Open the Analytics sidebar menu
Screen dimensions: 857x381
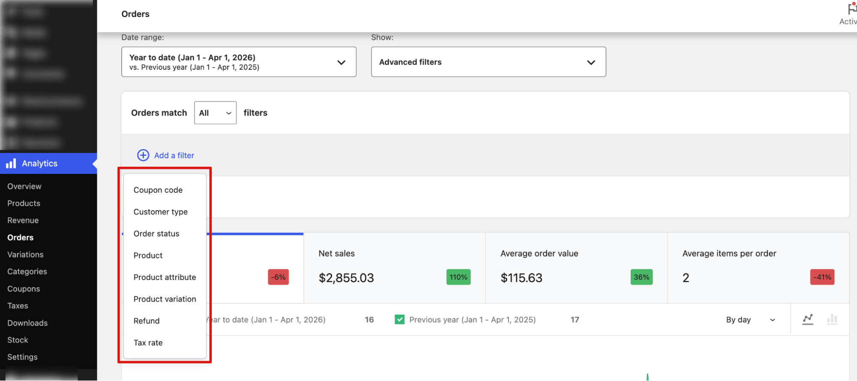coord(48,164)
